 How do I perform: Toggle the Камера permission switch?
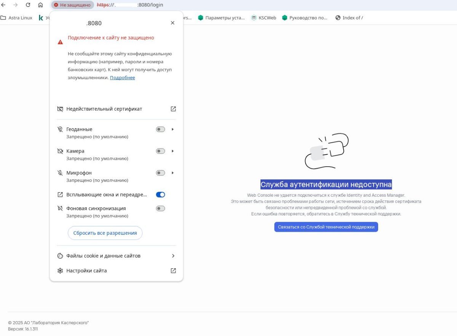(160, 151)
